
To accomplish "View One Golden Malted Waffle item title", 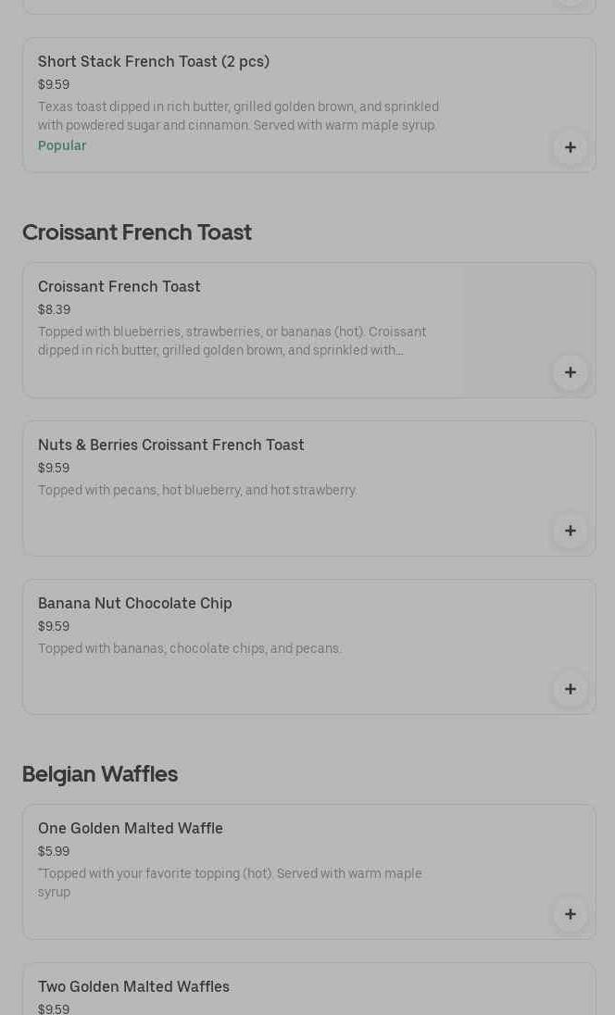I will (131, 828).
